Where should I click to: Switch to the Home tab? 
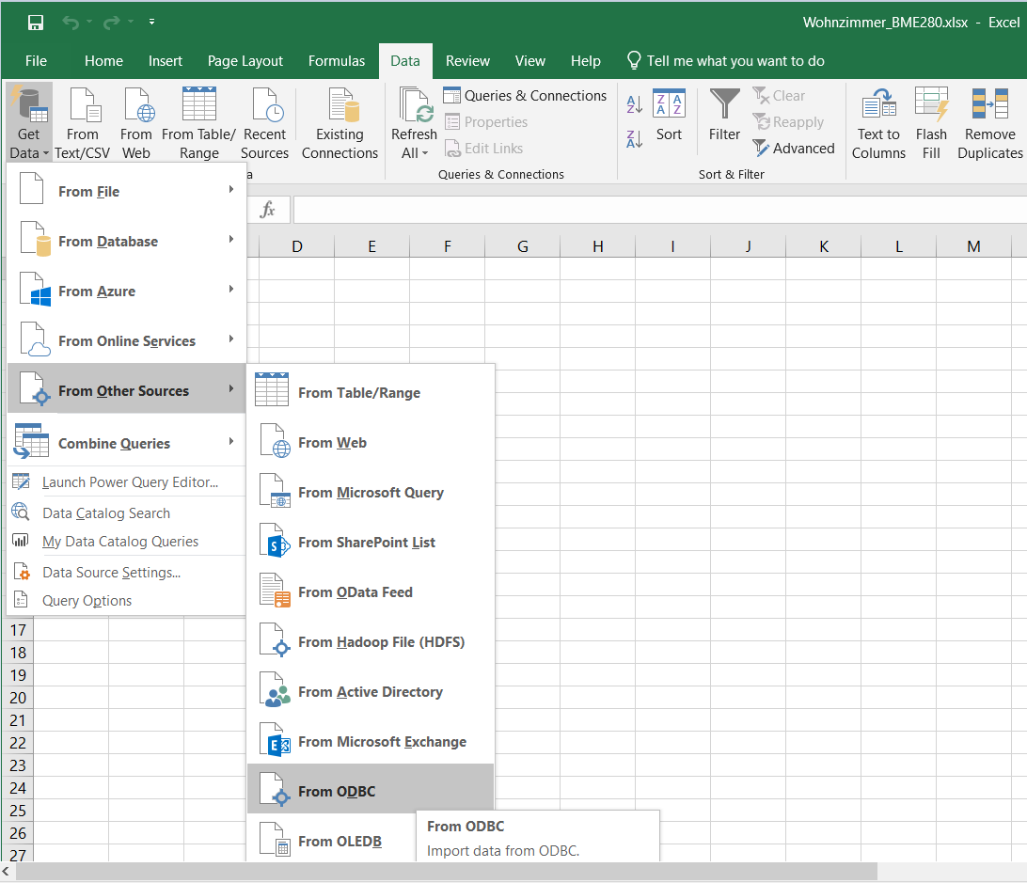[103, 61]
